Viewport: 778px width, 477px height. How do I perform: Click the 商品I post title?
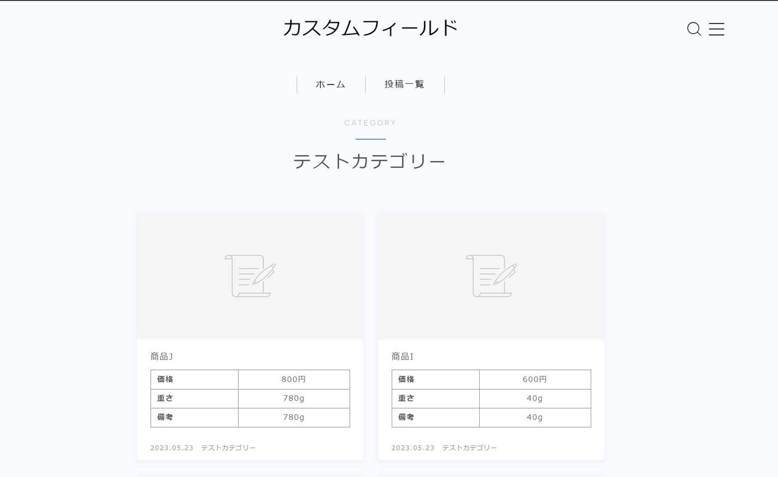tap(403, 356)
